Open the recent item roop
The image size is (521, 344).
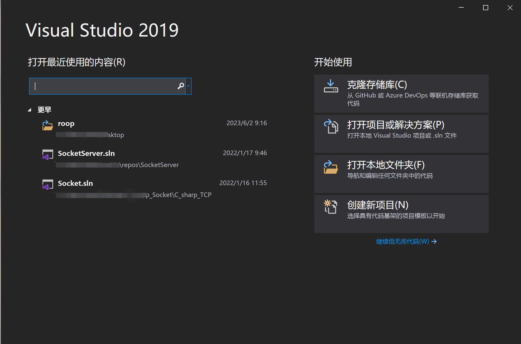pyautogui.click(x=154, y=129)
